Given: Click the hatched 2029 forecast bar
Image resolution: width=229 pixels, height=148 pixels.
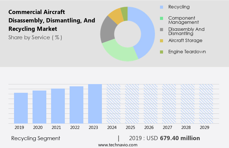Looking at the screenshot, I should 206,104.
